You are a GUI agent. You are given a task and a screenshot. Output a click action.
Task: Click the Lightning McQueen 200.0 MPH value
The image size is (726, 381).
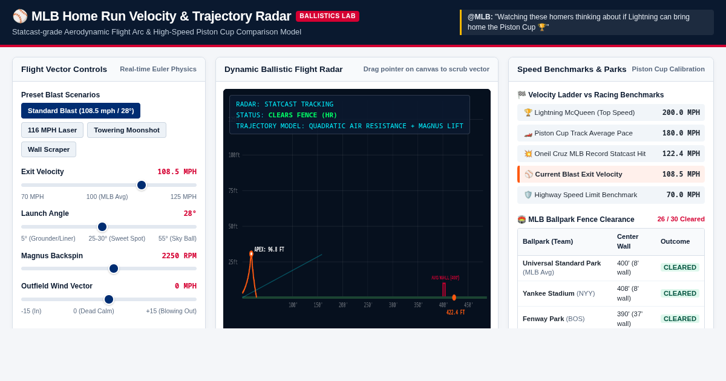click(681, 112)
